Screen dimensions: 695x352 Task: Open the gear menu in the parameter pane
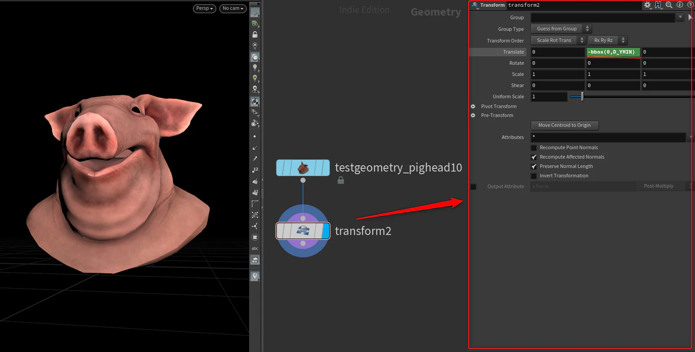(647, 5)
